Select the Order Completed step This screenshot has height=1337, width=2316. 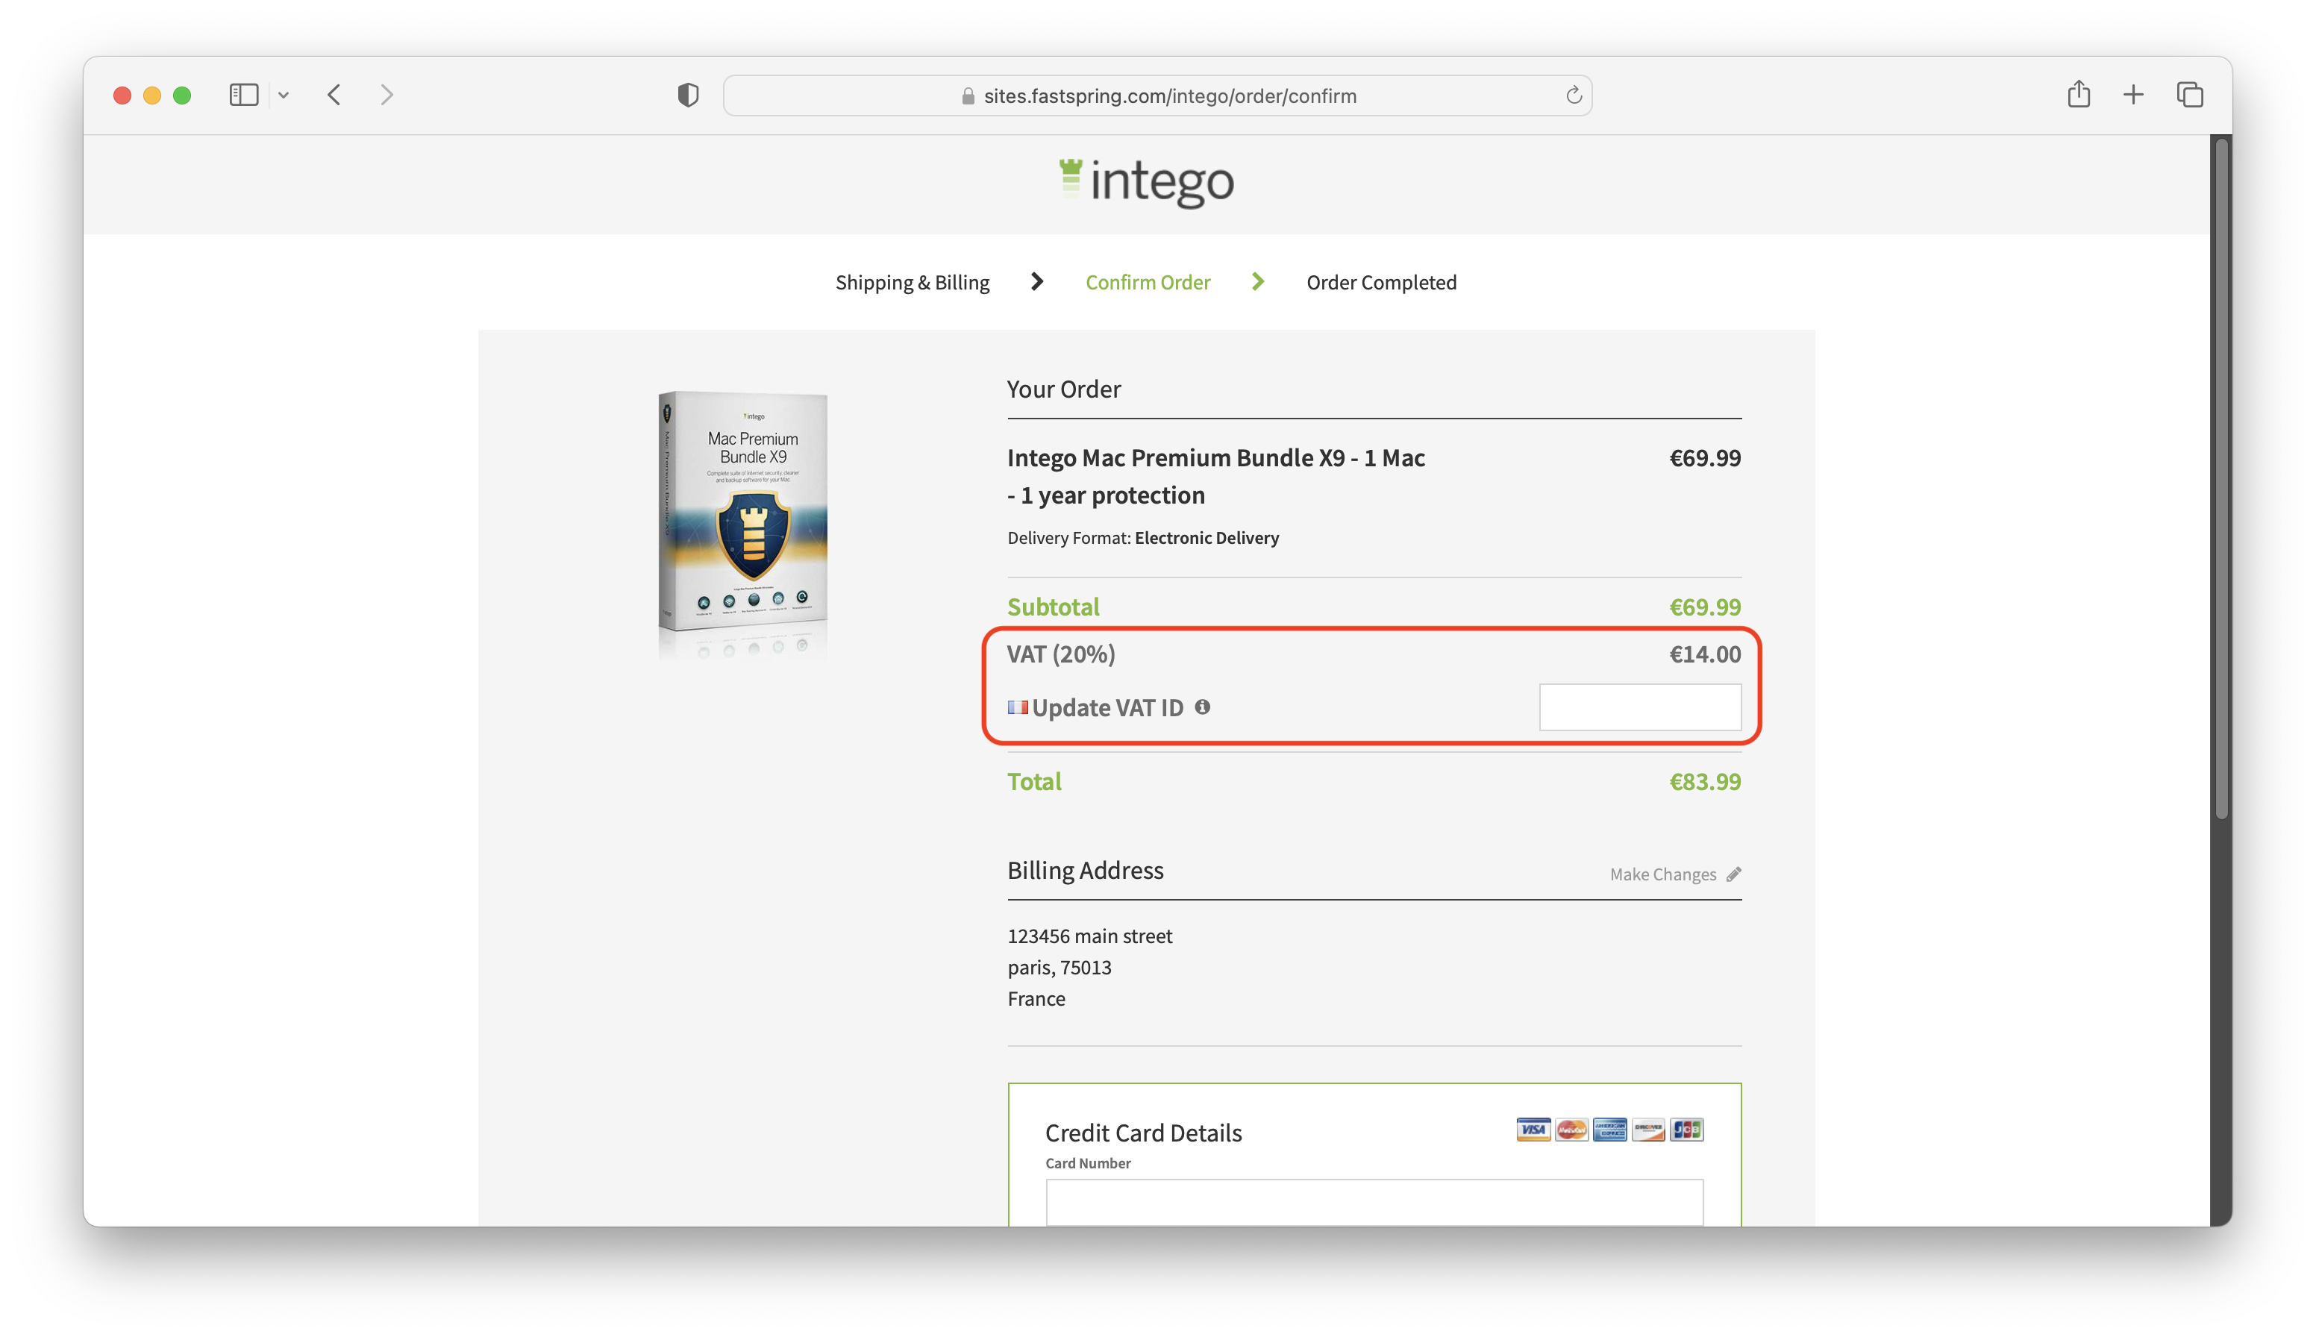click(1381, 283)
